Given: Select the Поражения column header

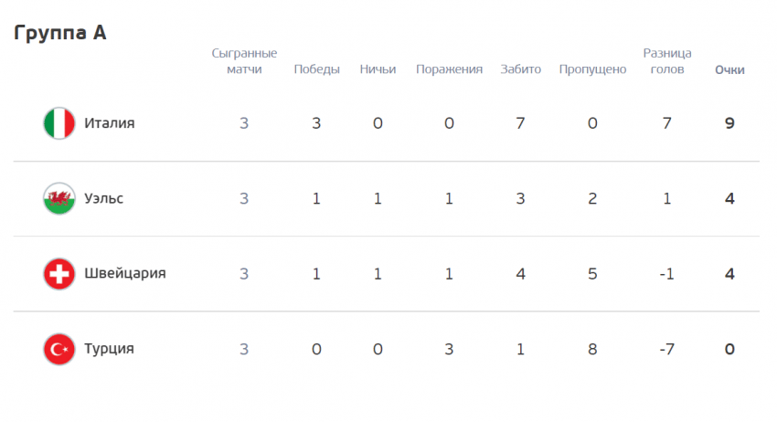Looking at the screenshot, I should tap(449, 69).
